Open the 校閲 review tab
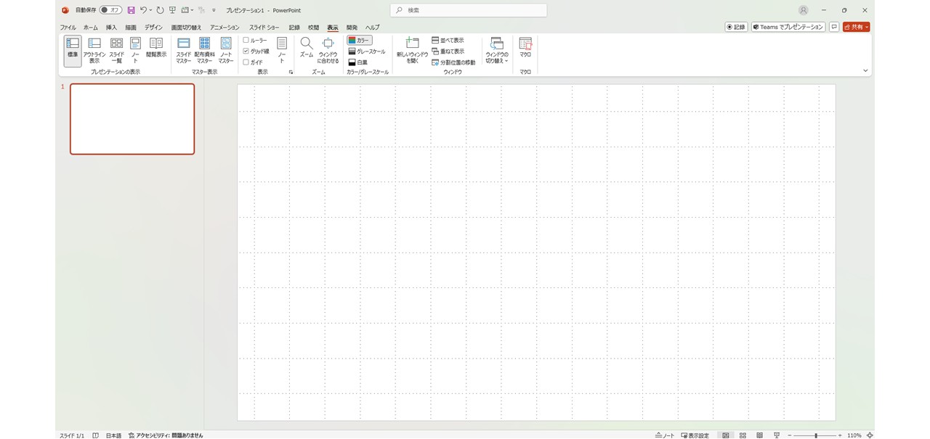The height and width of the screenshot is (439, 930). 313,28
